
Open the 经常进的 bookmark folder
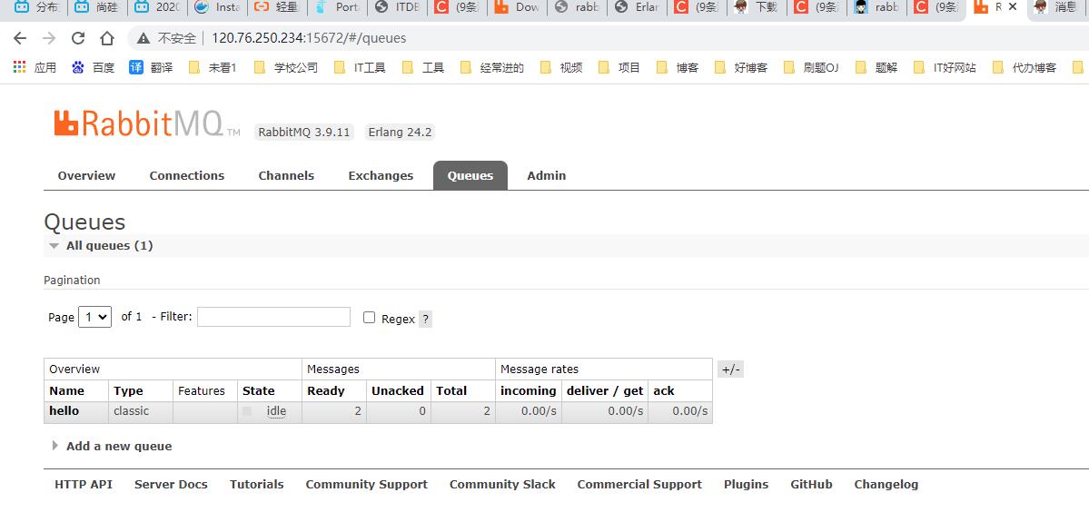pos(491,67)
